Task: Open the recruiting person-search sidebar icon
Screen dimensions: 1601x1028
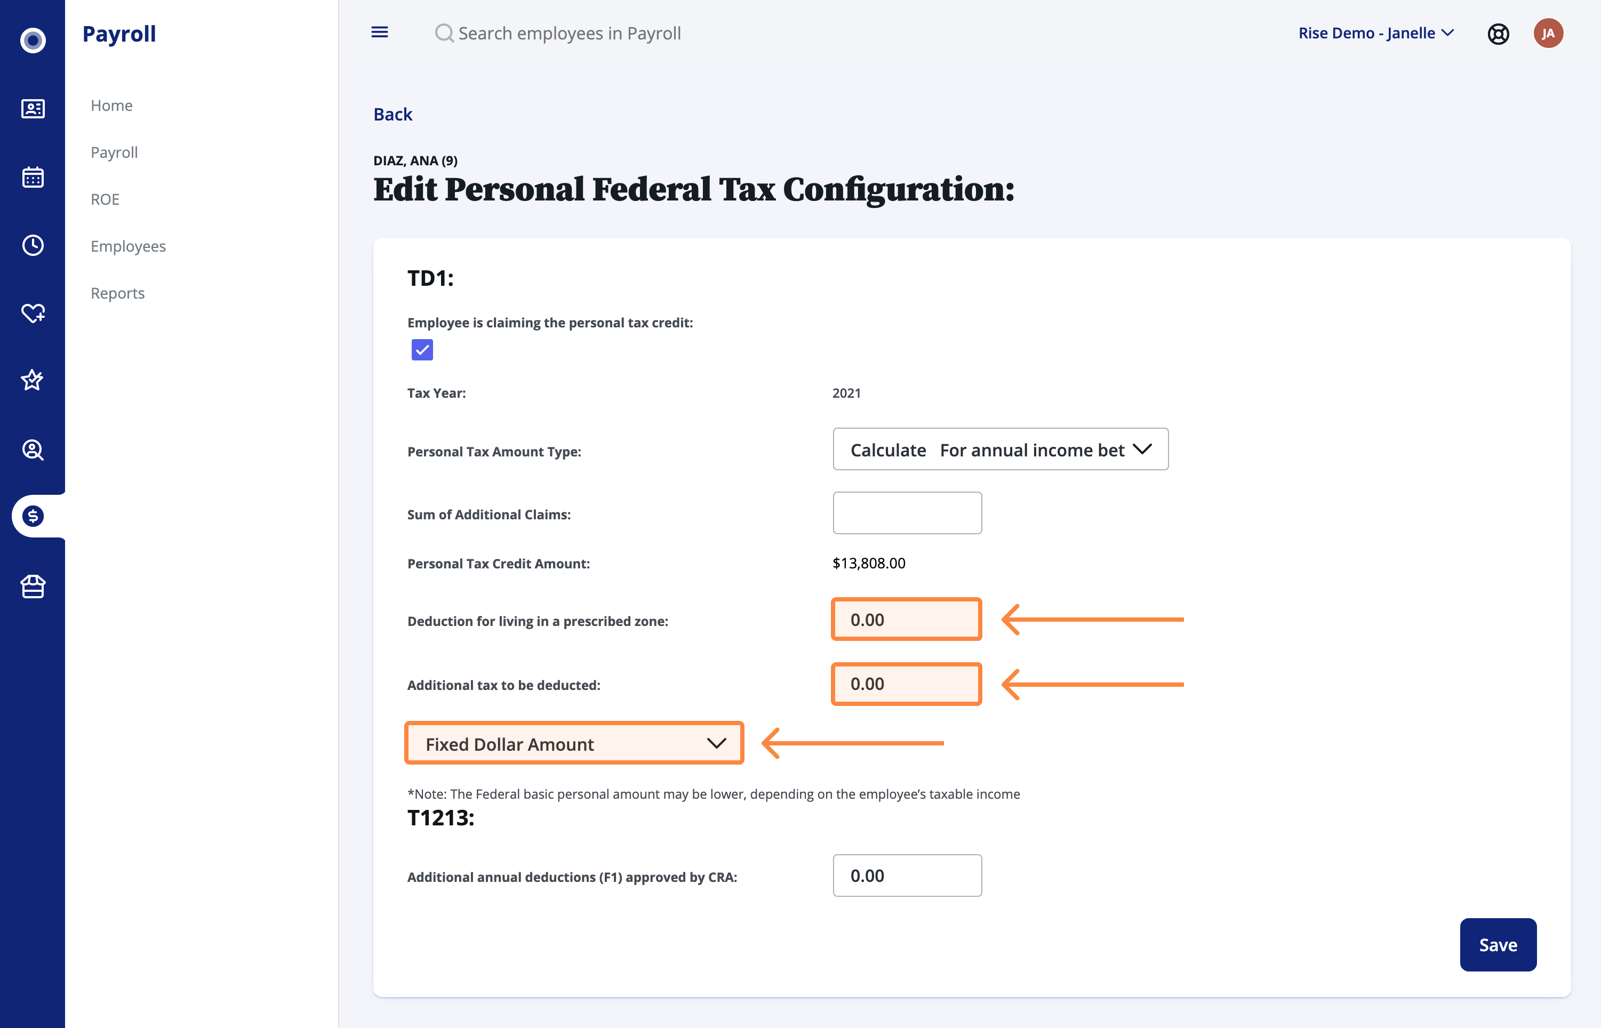Action: [x=33, y=450]
